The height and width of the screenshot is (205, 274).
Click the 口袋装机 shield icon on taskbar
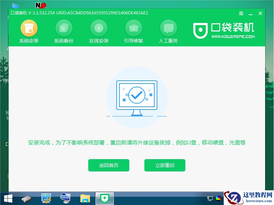tap(104, 198)
